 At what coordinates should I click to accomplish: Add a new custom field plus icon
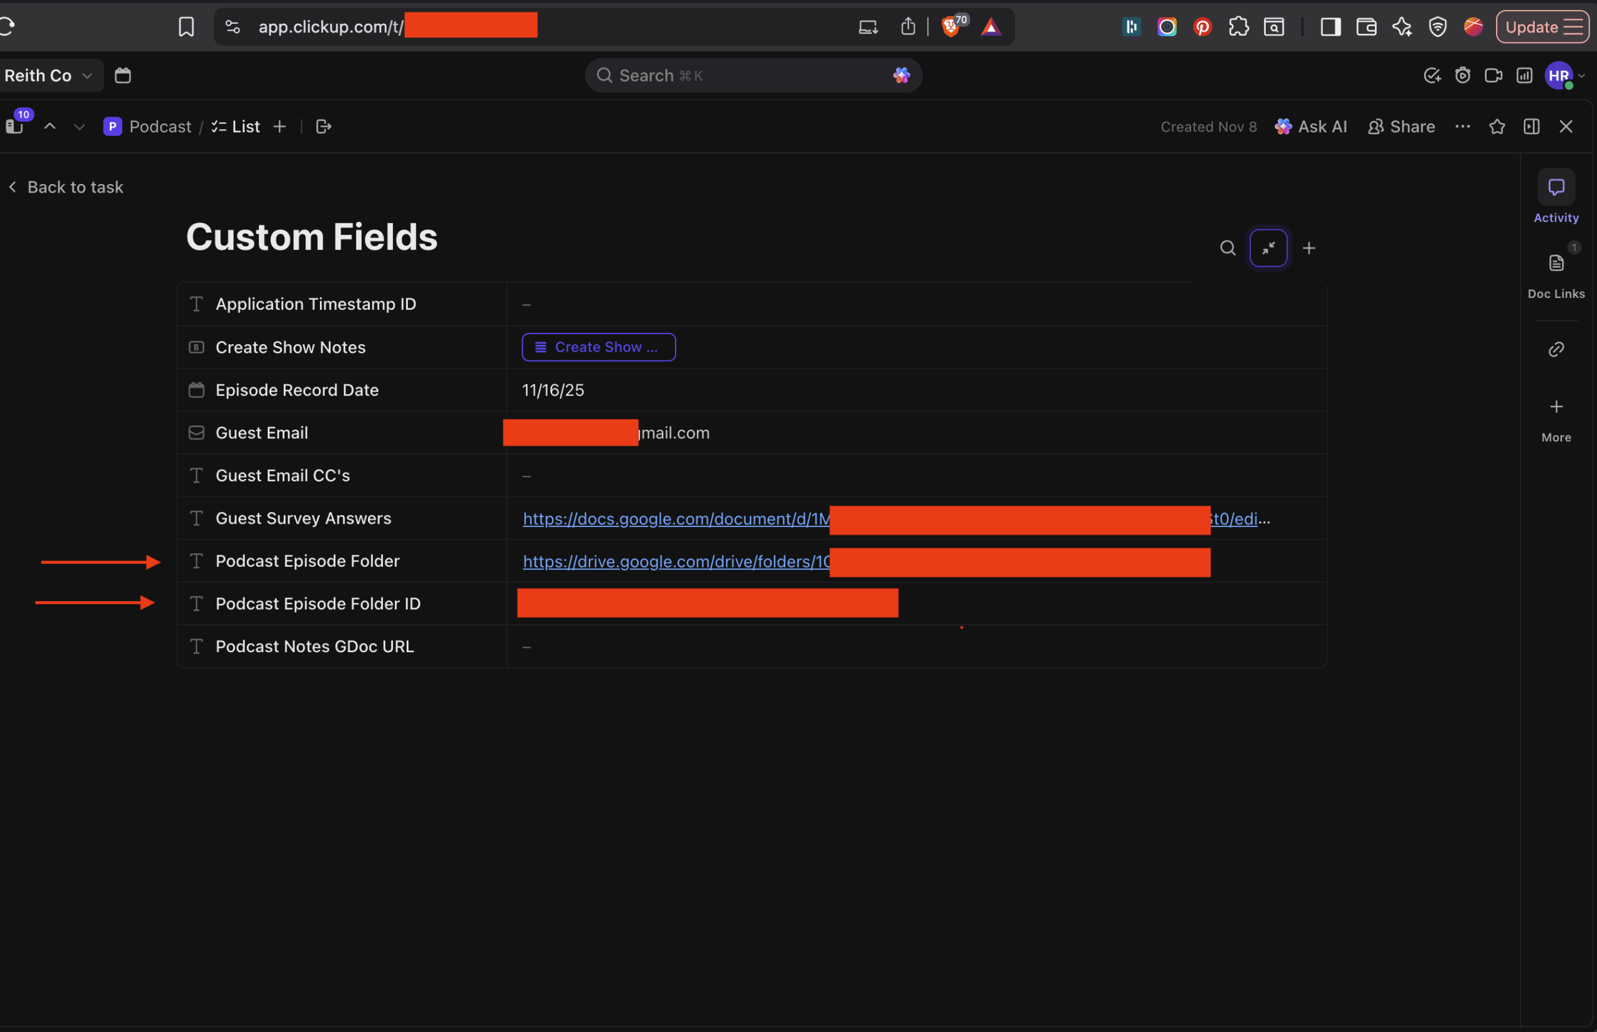pyautogui.click(x=1308, y=249)
